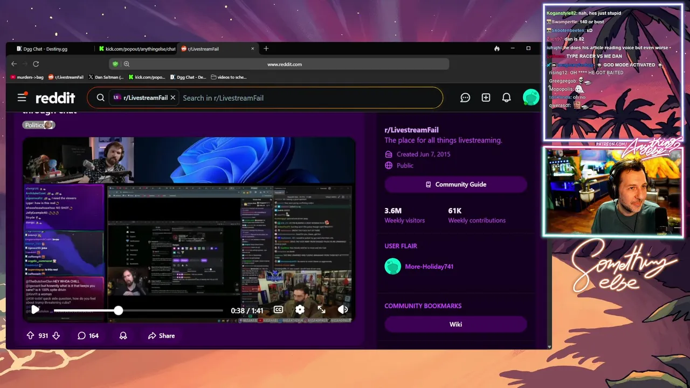Open the r/LivestreamFail sidebar title
Viewport: 690px width, 388px height.
(411, 130)
